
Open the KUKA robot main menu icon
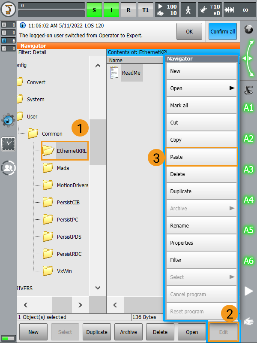point(9,9)
